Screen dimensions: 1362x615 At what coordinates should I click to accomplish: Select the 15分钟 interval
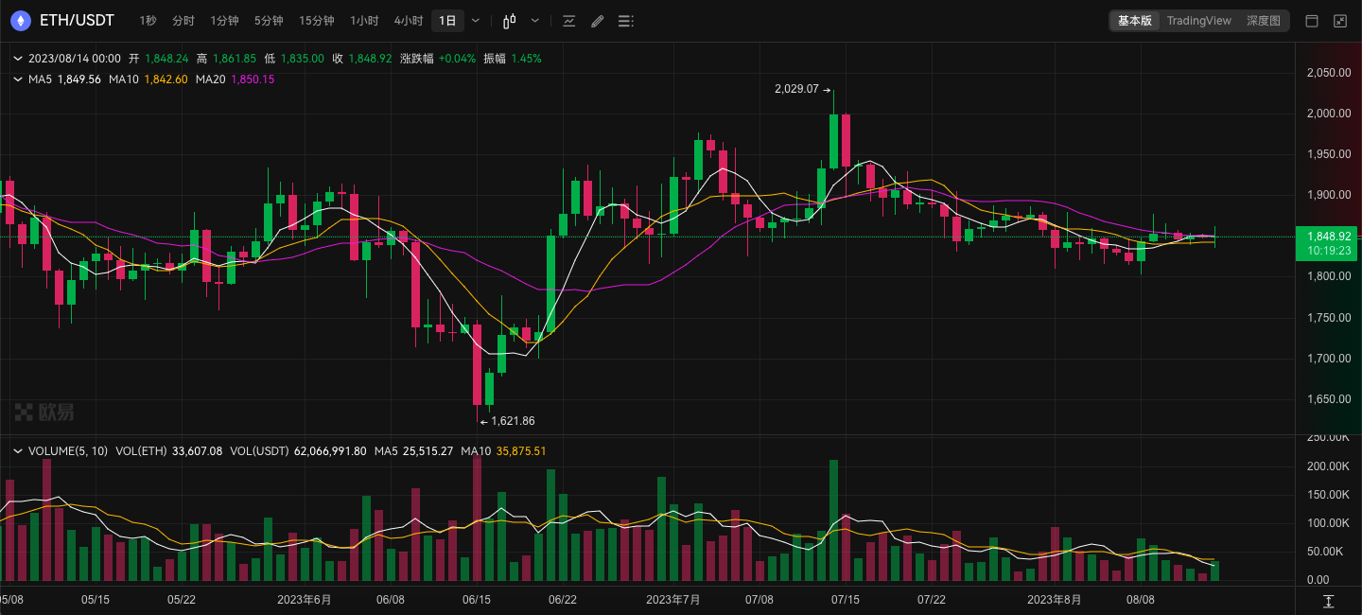[x=317, y=21]
